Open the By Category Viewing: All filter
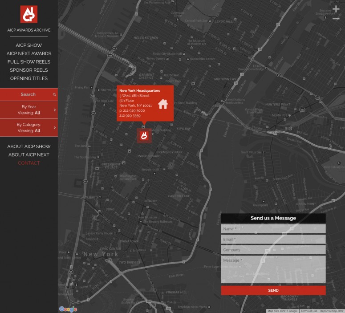This screenshot has width=345, height=313. pyautogui.click(x=29, y=128)
